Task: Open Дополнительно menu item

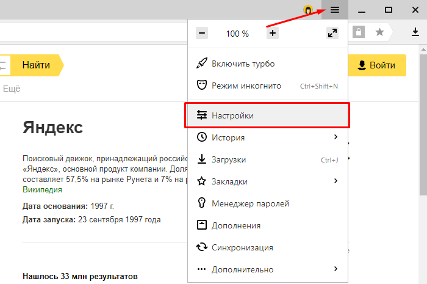Action: [268, 269]
